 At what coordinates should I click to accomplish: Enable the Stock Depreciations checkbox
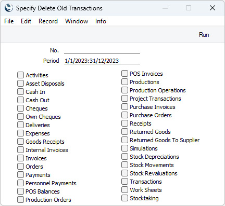click(124, 157)
